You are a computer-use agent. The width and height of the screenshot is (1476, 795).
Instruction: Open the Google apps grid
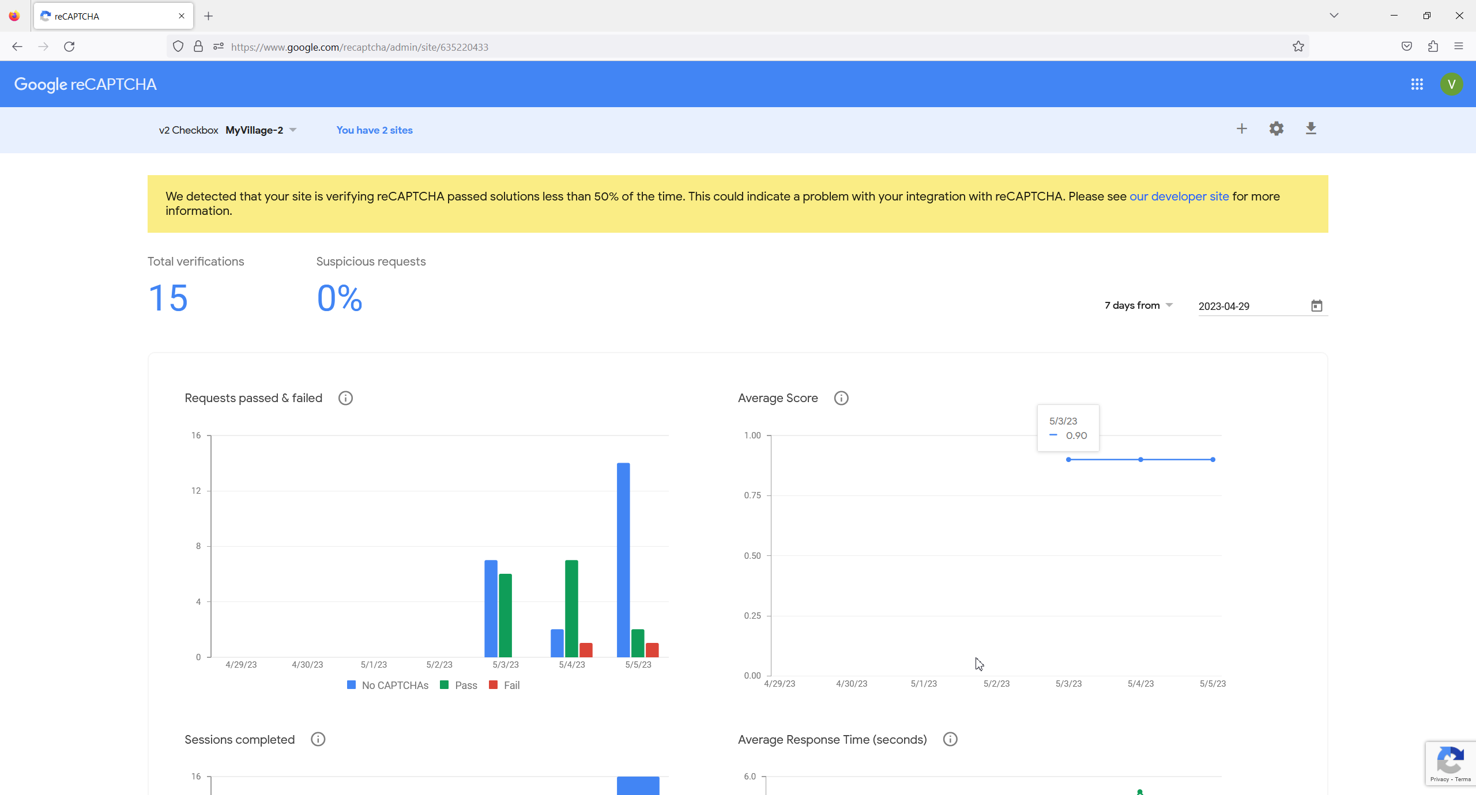(1417, 85)
